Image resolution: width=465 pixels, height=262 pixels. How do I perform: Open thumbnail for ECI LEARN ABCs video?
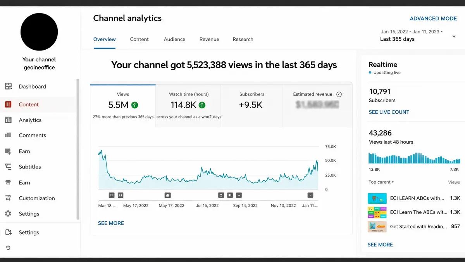pyautogui.click(x=377, y=198)
